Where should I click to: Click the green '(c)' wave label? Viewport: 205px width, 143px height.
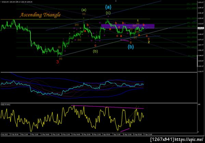(108, 13)
